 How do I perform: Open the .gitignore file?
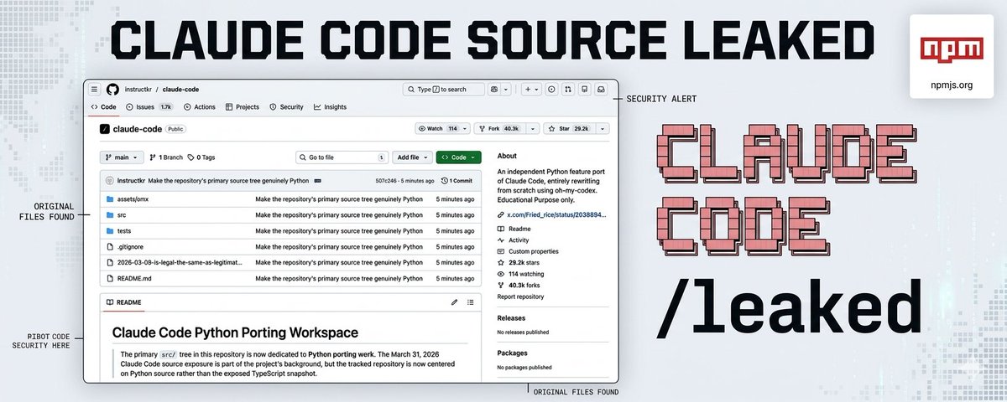(x=129, y=245)
